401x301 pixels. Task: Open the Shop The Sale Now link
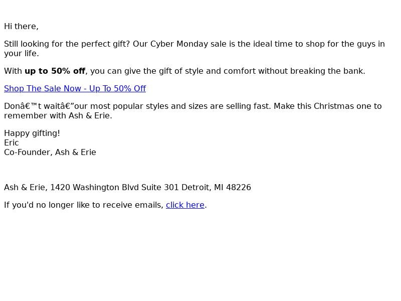coord(75,89)
